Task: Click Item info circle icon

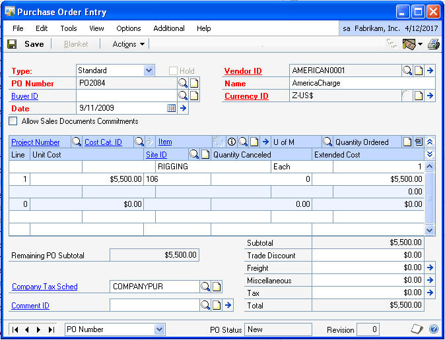Action: coord(232,142)
